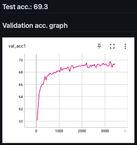Click the y-axis label 62

click(21, 109)
